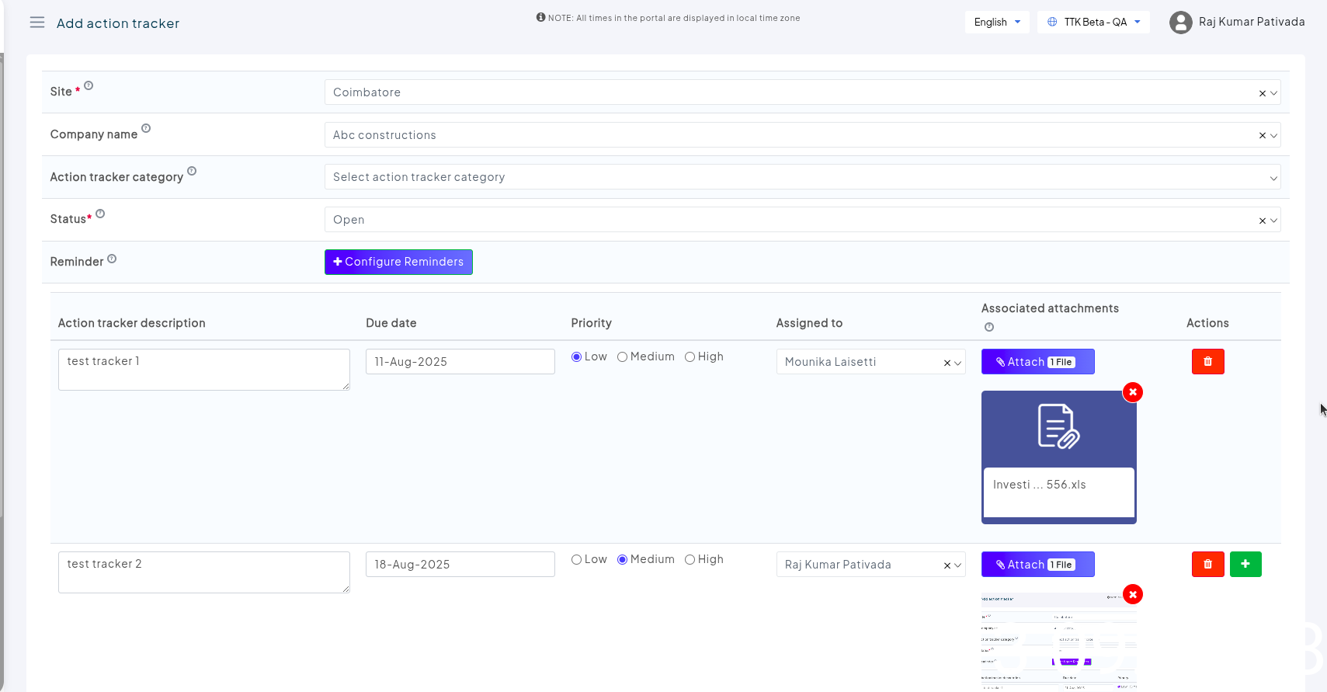Clear the Coimbatore site selection

(x=1262, y=93)
